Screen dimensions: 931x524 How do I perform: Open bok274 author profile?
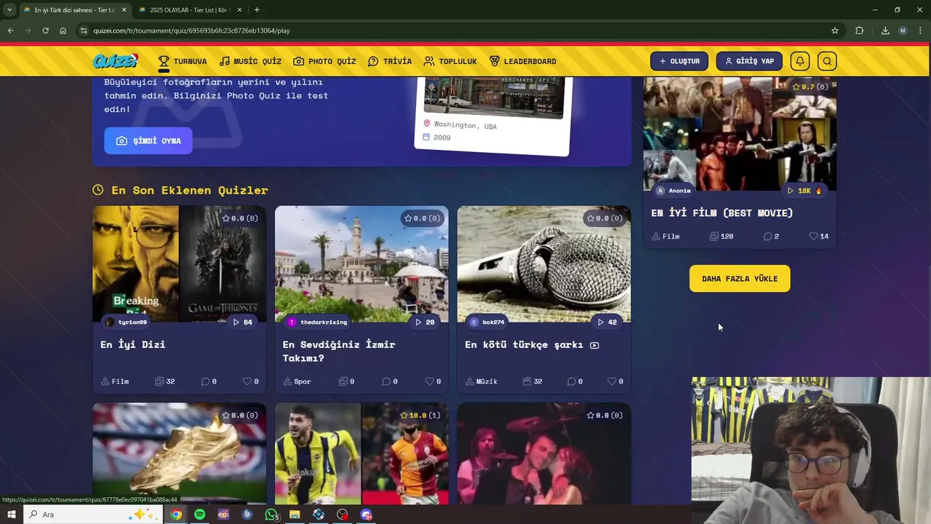[x=487, y=322]
